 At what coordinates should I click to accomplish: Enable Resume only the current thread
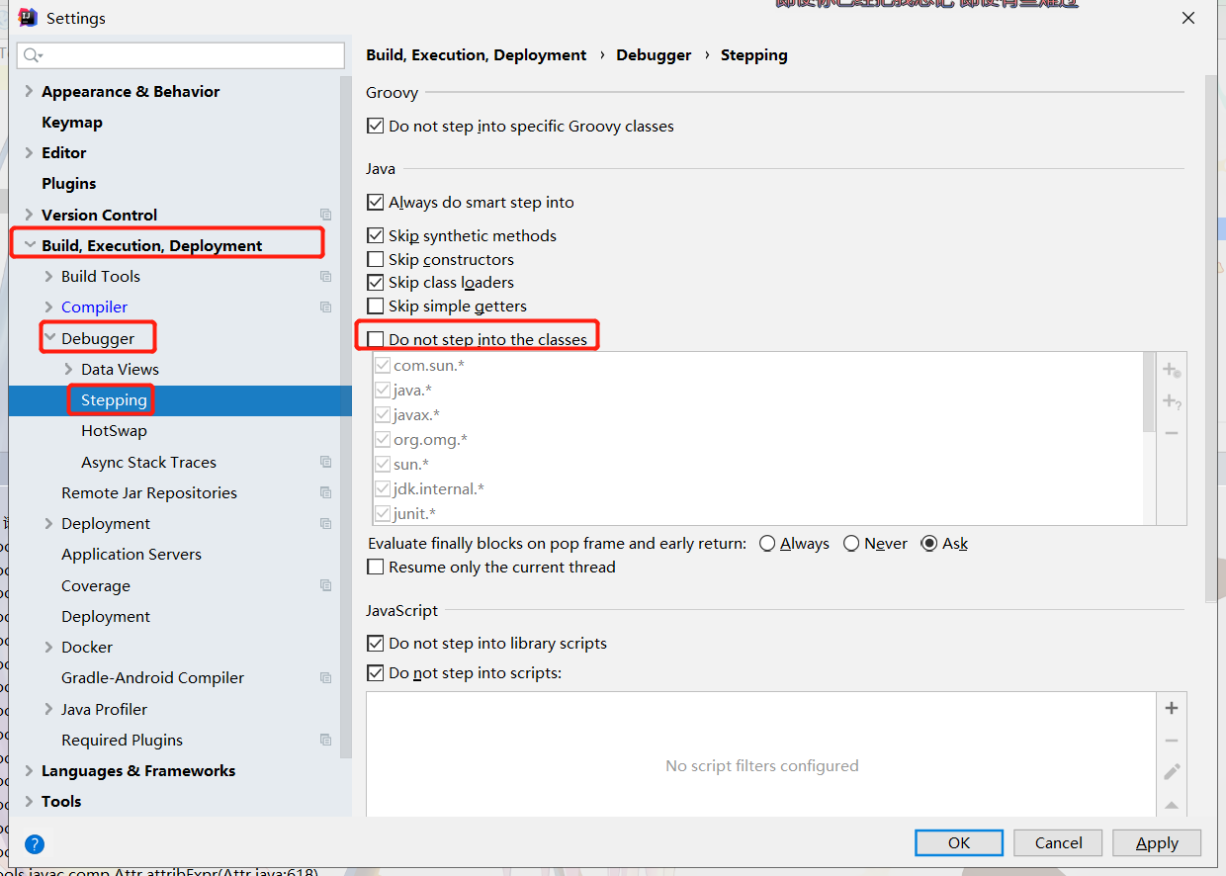click(x=375, y=568)
